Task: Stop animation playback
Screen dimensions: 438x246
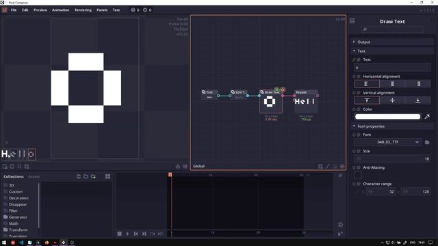Action: [x=120, y=234]
